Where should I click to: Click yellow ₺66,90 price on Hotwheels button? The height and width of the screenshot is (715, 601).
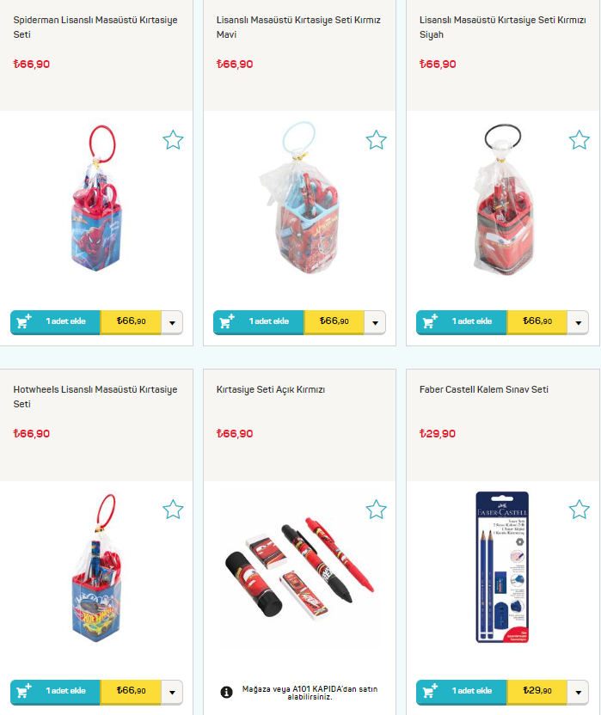[x=131, y=691]
